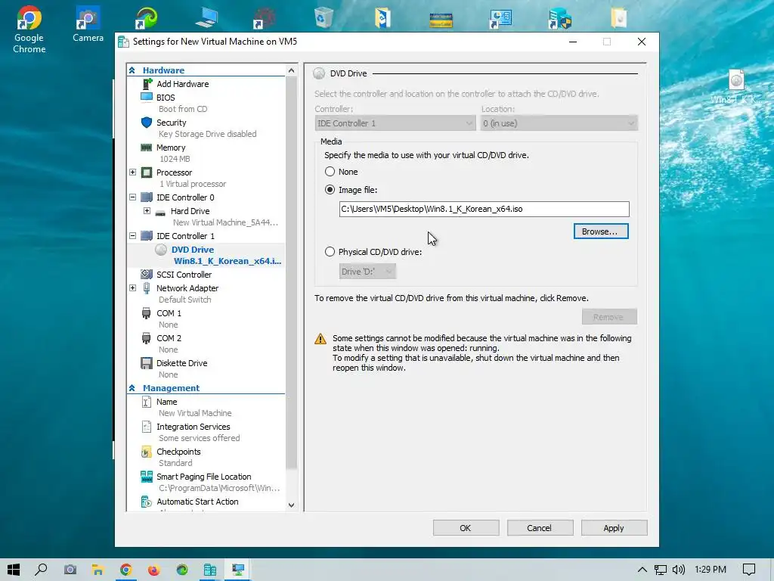Open the Recycle Bin on desktop

pos(324,17)
